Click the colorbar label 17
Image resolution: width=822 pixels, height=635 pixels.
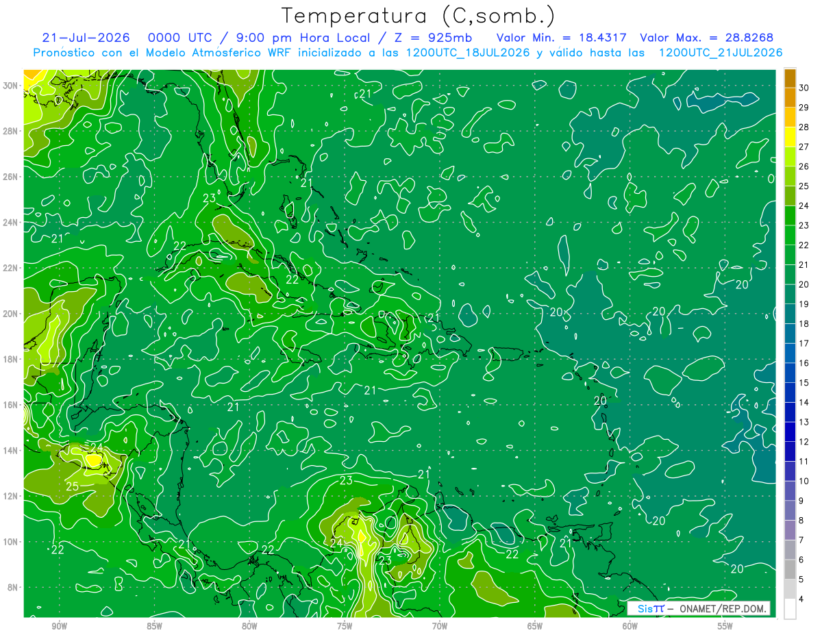pos(804,343)
